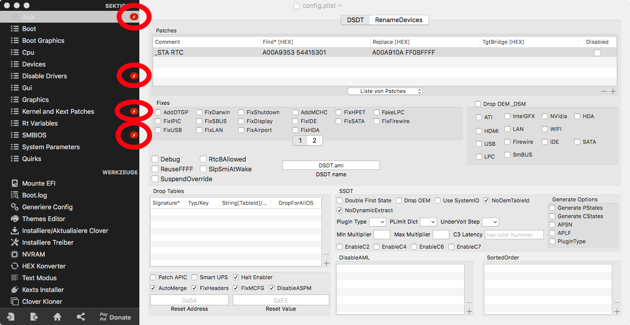
Task: Enable the FixHPET checkbox
Action: tap(339, 112)
